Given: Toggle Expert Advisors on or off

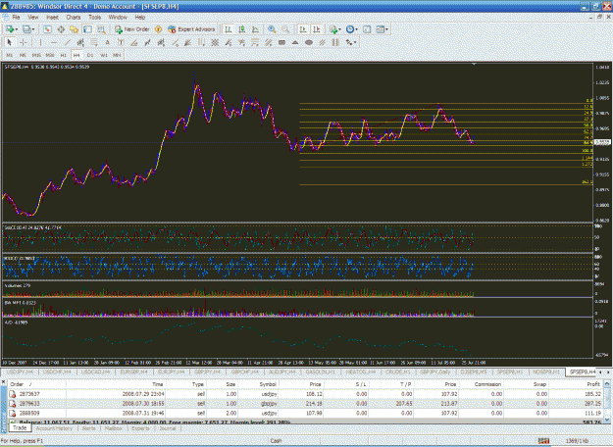Looking at the screenshot, I should [191, 29].
